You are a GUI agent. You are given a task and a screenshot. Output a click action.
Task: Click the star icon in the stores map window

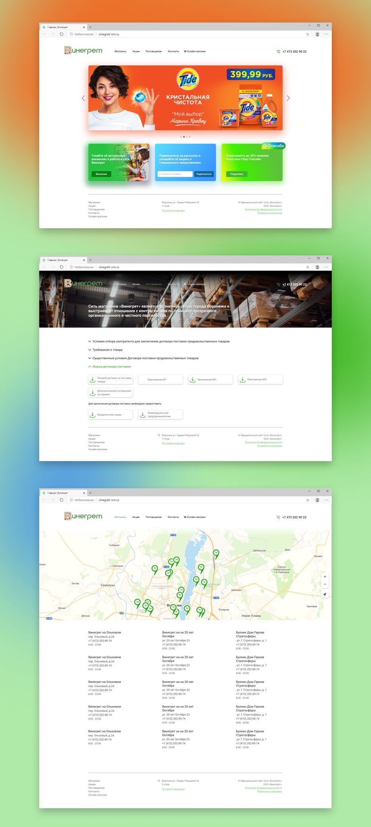308,500
